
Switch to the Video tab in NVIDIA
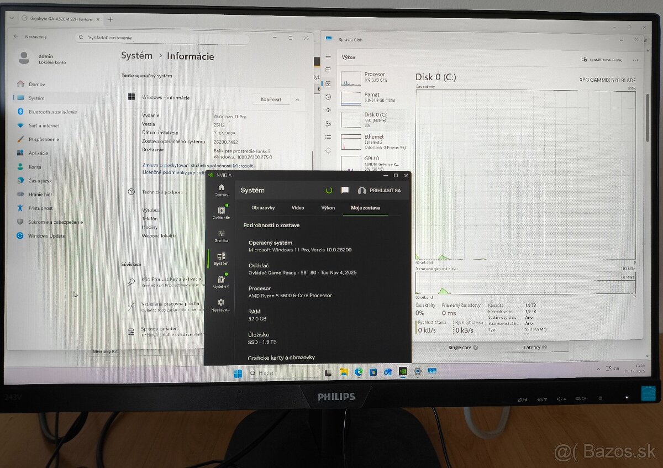[x=298, y=208]
